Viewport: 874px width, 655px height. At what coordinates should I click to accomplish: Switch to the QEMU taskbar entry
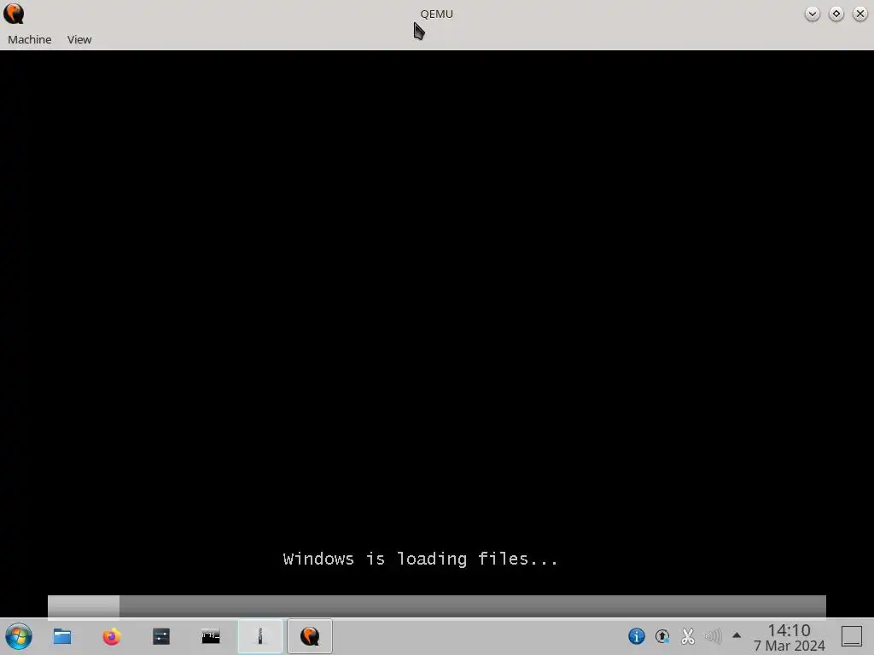310,636
